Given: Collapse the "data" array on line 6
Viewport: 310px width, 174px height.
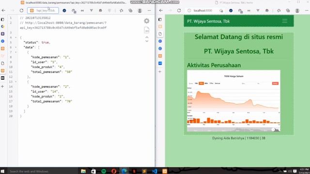Looking at the screenshot, I should [x=16, y=47].
